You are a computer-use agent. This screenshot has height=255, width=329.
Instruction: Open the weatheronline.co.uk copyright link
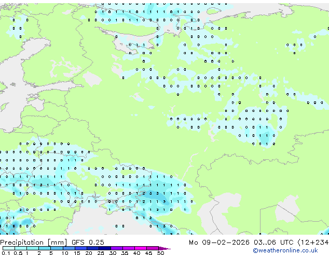285,250
